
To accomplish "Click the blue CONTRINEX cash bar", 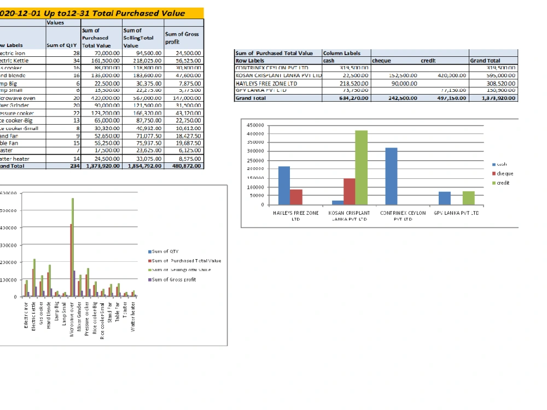I will coord(392,177).
